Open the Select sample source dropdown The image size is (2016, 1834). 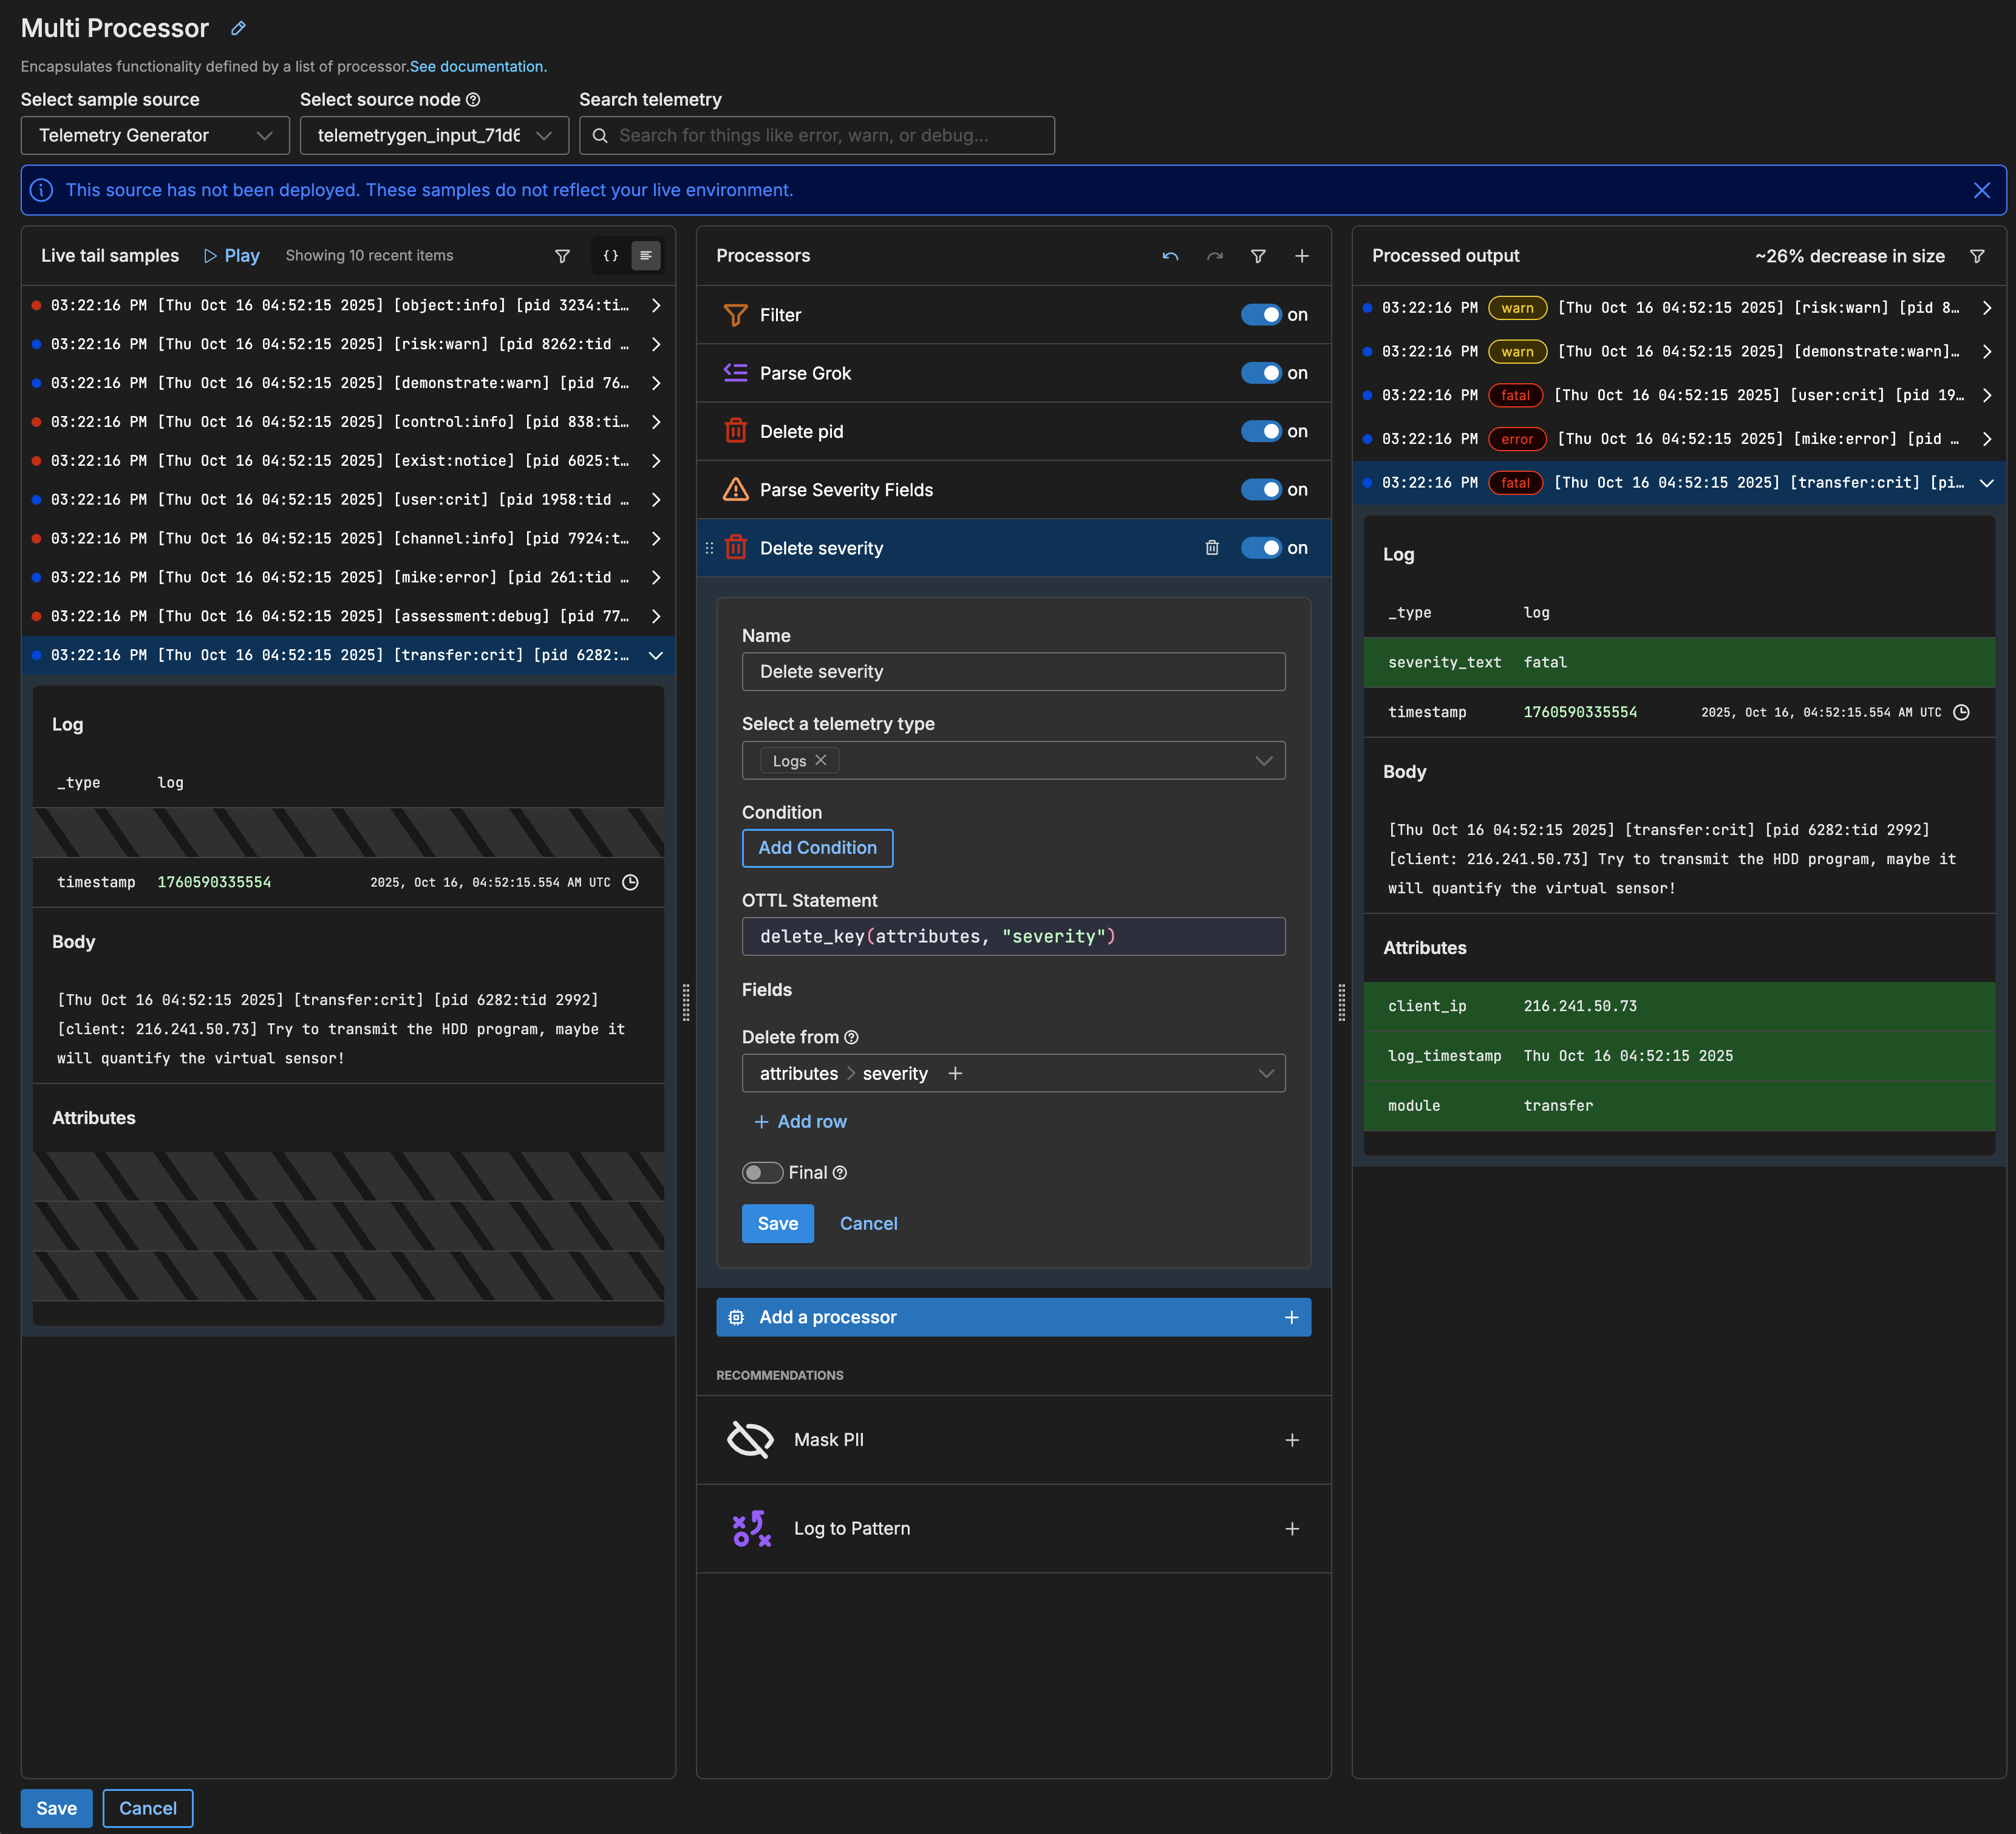155,135
